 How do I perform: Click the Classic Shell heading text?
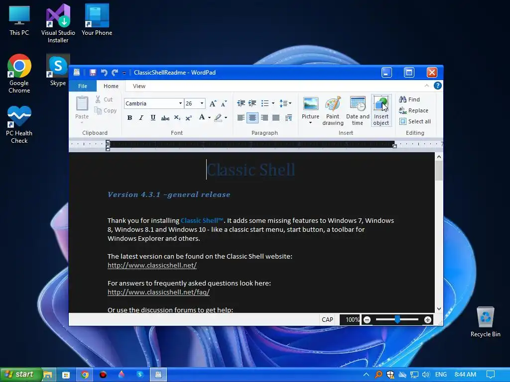[x=251, y=170]
